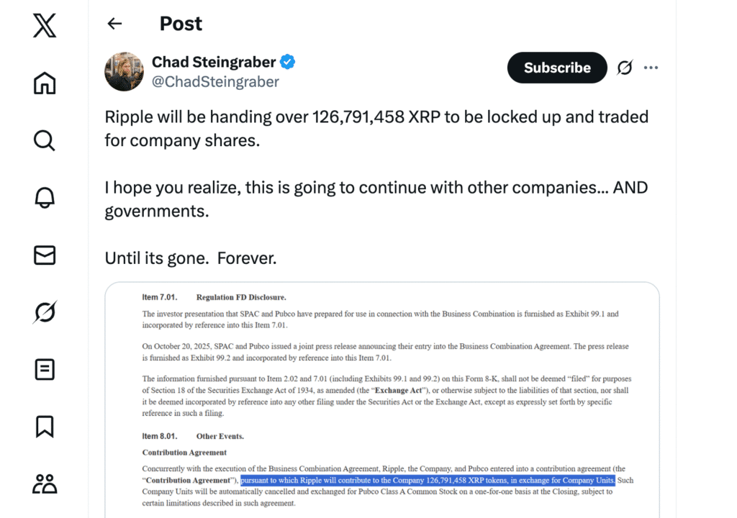737x518 pixels.
Task: Open Bookmarks from the sidebar
Action: (44, 426)
